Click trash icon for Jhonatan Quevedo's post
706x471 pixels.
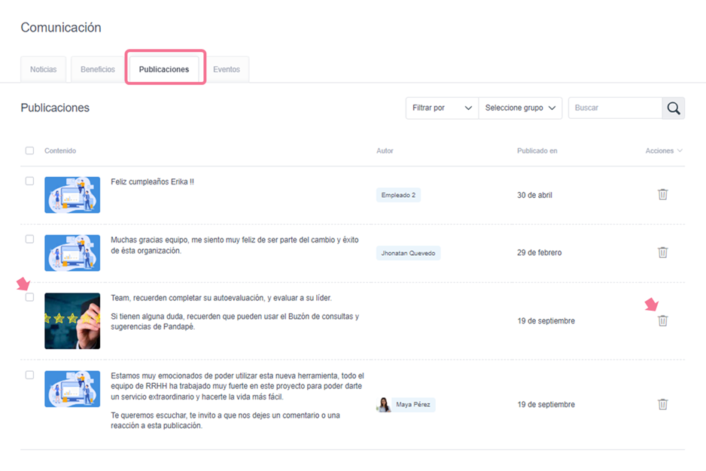tap(662, 252)
